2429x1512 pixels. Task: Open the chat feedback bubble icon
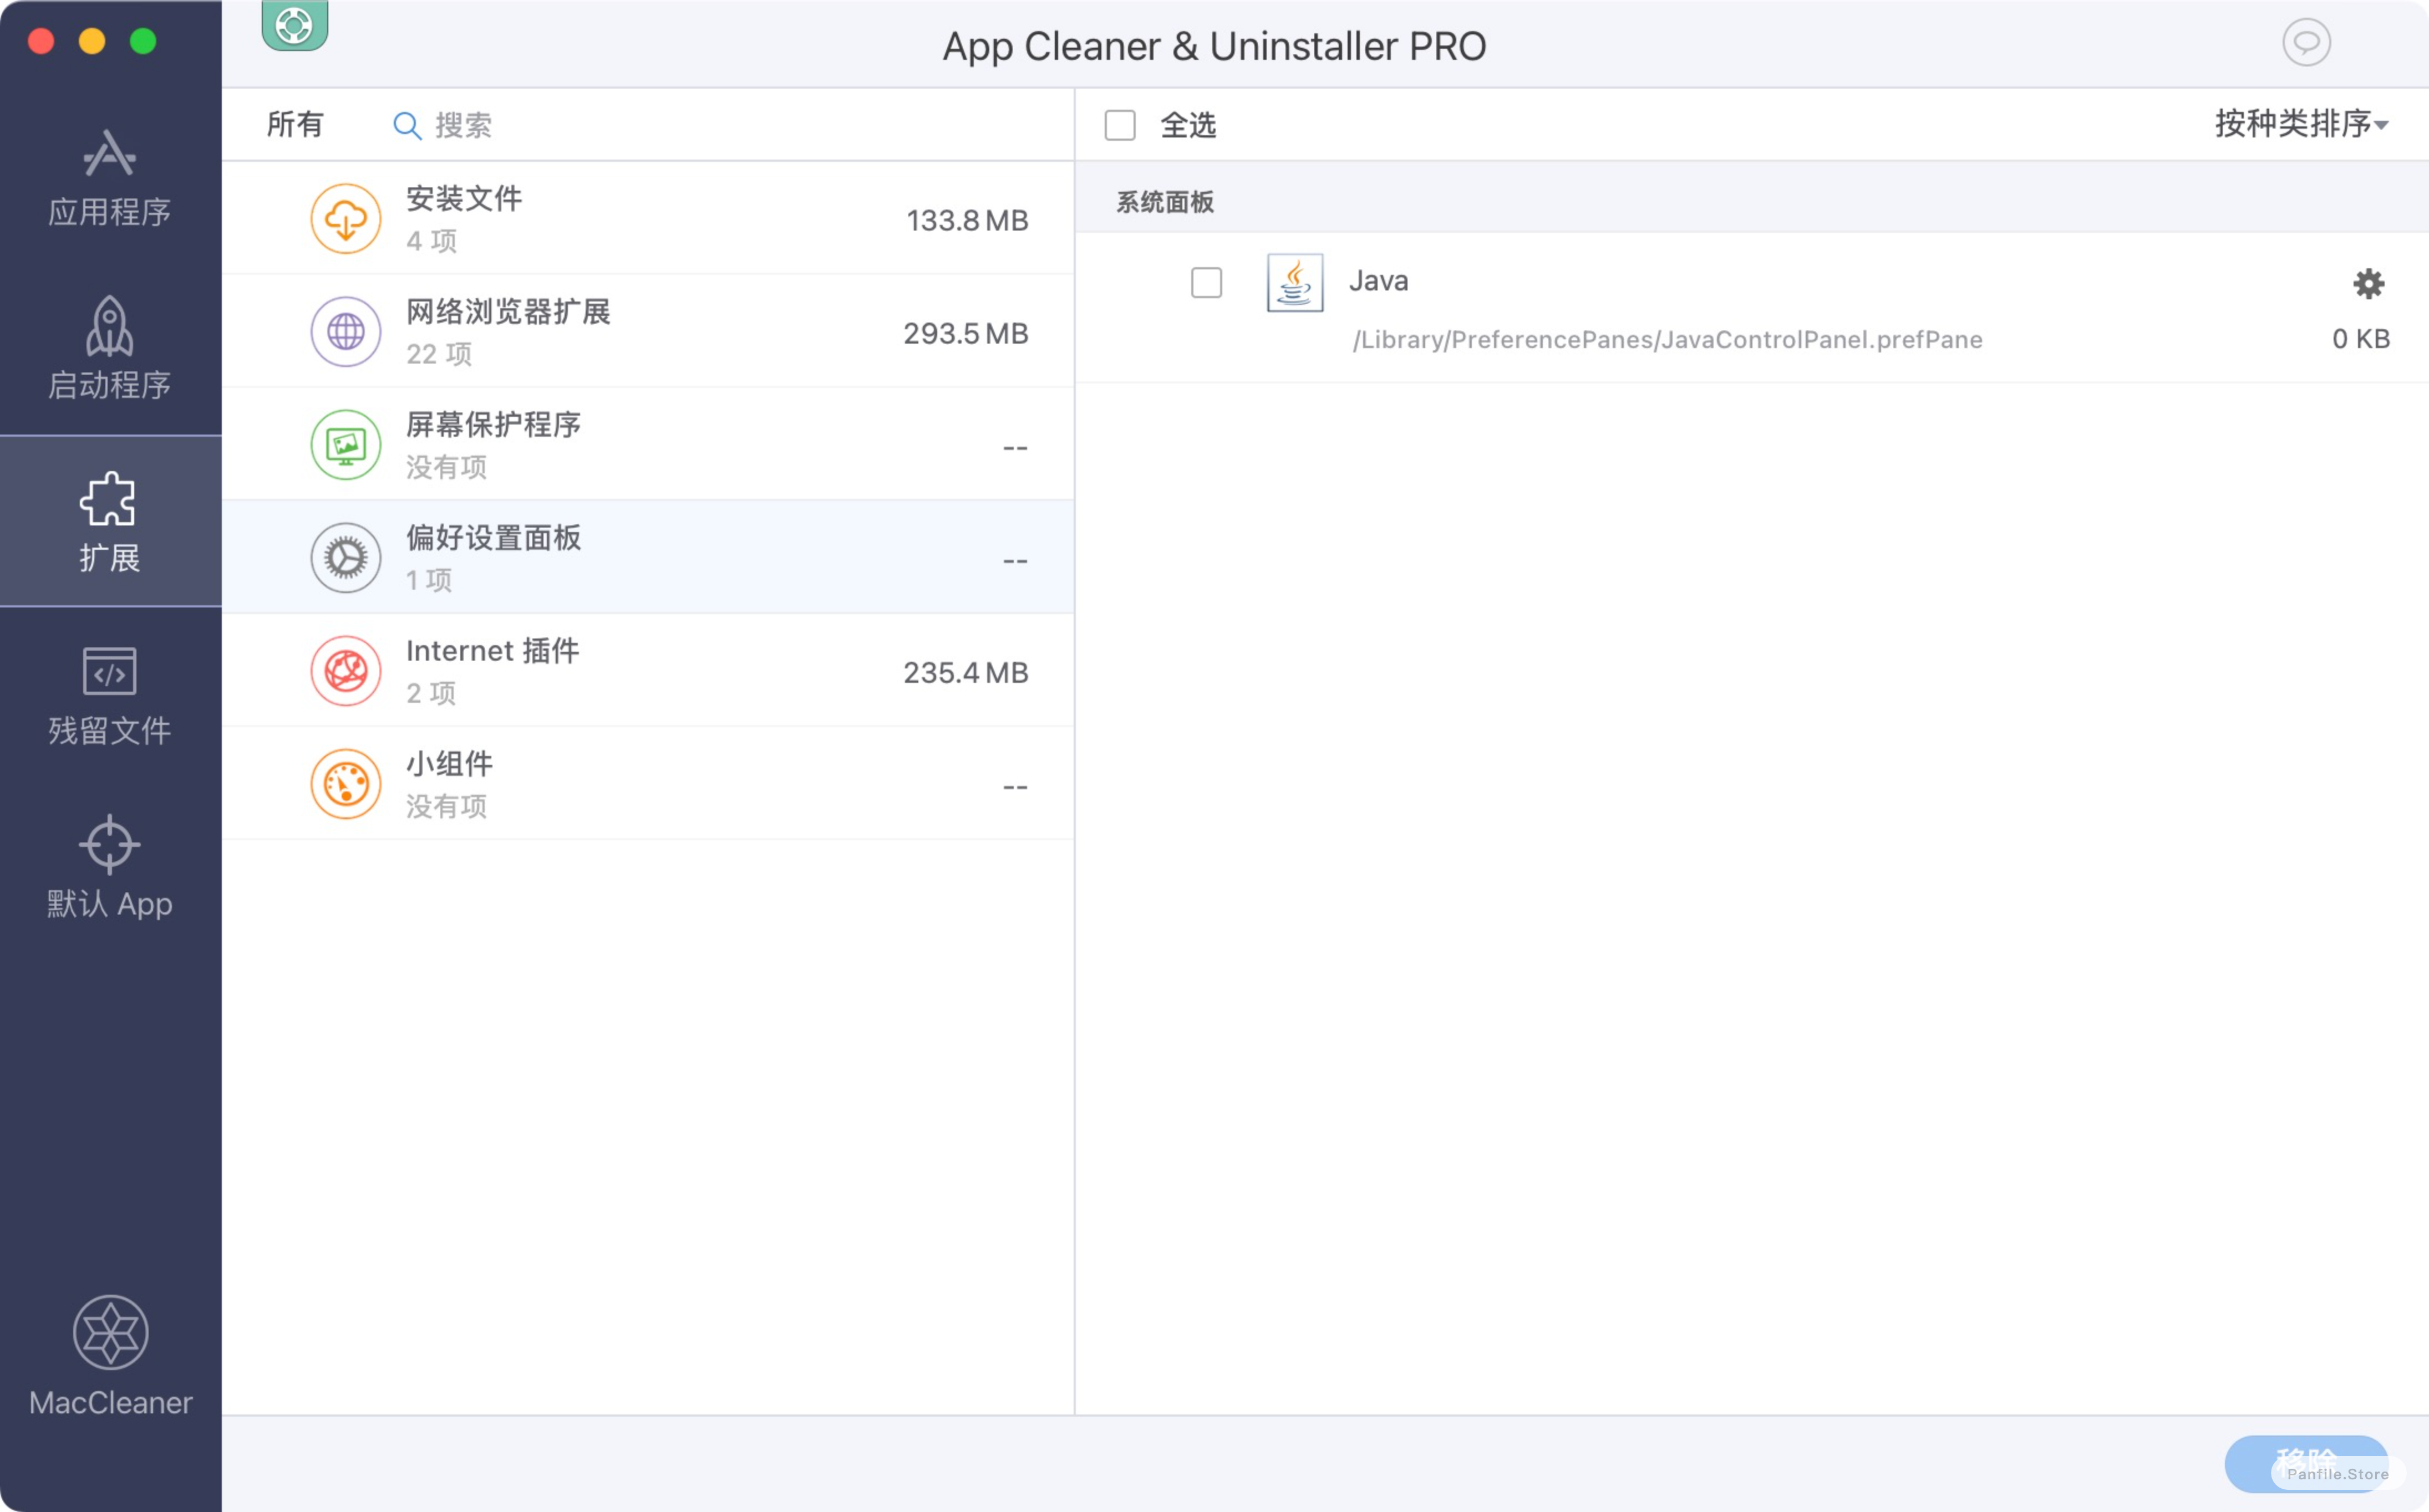pyautogui.click(x=2306, y=42)
